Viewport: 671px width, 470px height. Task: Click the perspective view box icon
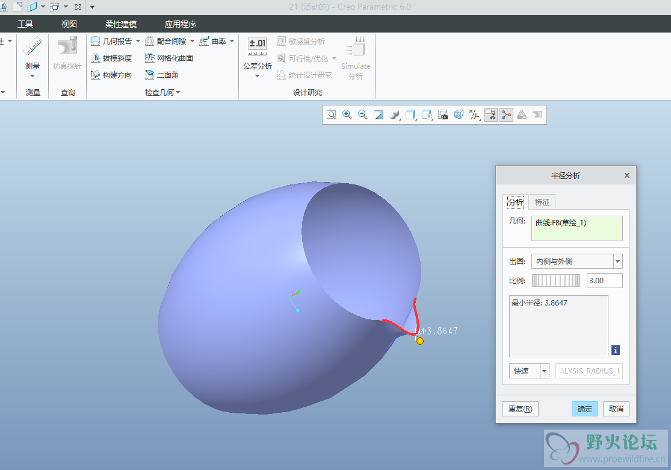pyautogui.click(x=459, y=115)
